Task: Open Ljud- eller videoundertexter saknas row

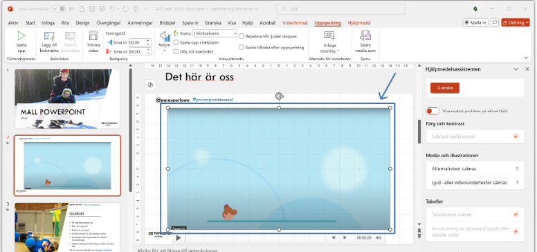Action: tap(475, 183)
